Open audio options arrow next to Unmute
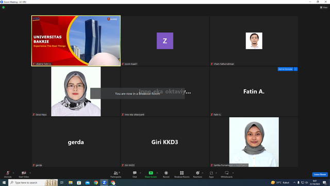The width and height of the screenshot is (330, 186). click(x=13, y=173)
